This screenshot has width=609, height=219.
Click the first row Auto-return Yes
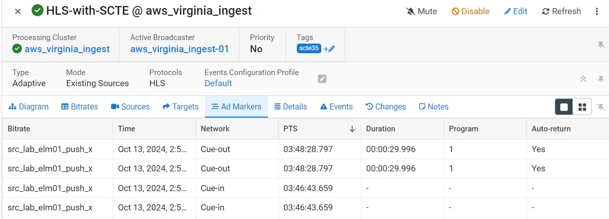click(x=538, y=149)
